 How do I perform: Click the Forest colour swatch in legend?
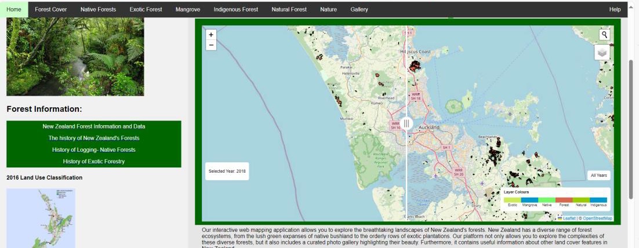[564, 200]
